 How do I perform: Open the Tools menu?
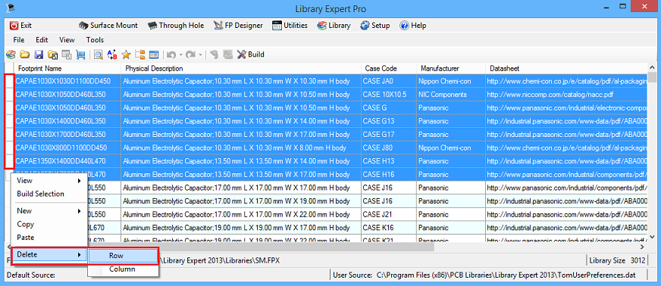click(95, 40)
